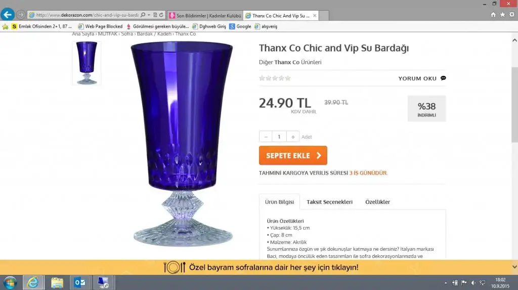The width and height of the screenshot is (518, 290).
Task: Refresh the page using the reload icon
Action: [x=161, y=15]
